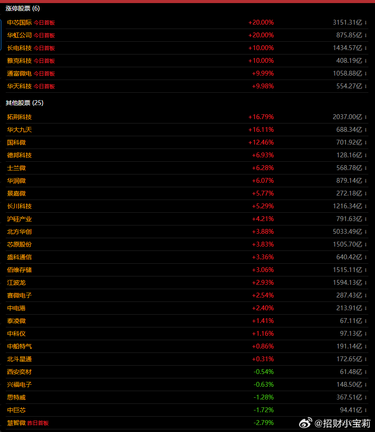Open the 华虹公司 stock entry
This screenshot has width=375, height=432.
pyautogui.click(x=19, y=35)
